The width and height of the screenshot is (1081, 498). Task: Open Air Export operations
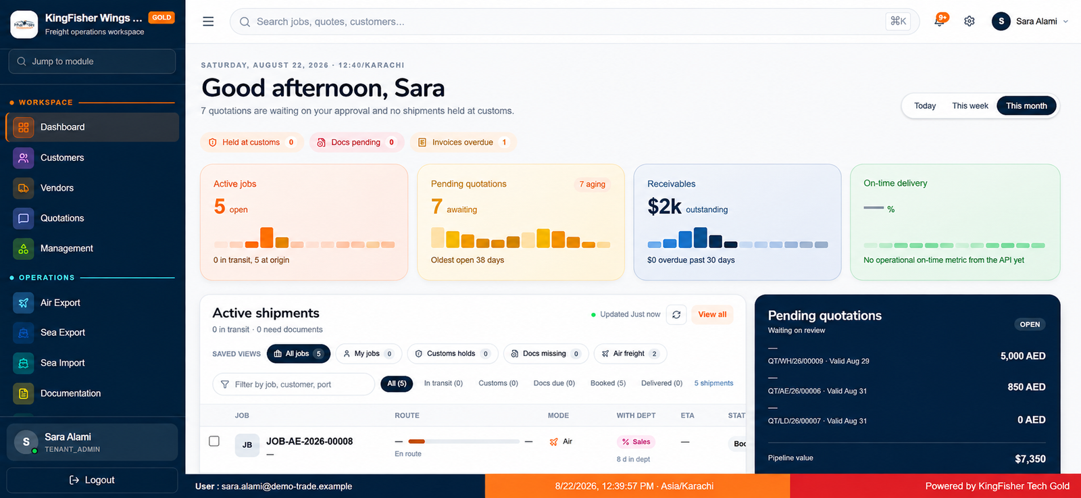coord(93,303)
